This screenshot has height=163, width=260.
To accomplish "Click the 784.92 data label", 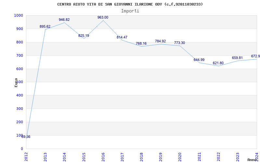I will point(160,41).
